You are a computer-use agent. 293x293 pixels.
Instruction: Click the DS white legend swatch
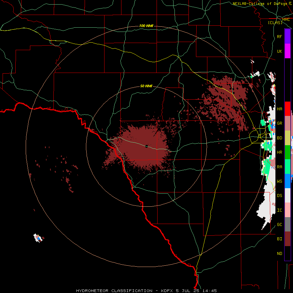click(x=287, y=195)
